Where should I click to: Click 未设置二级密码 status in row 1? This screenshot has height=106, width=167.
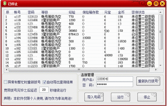[143, 17]
